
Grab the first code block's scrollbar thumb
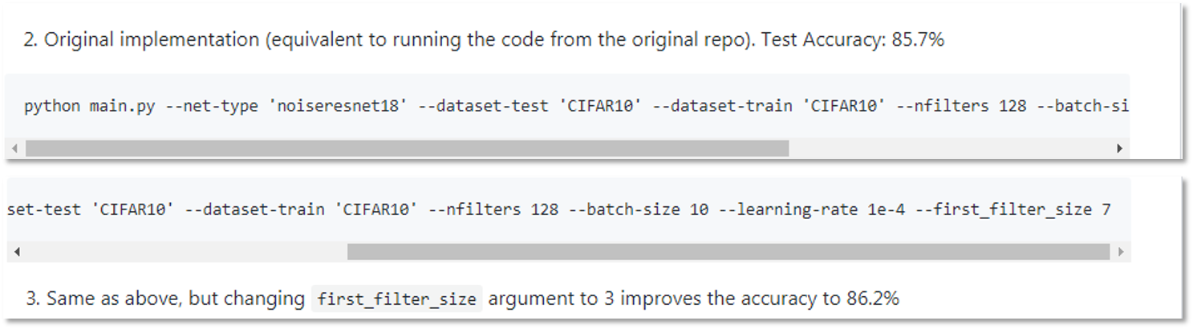[x=407, y=148]
